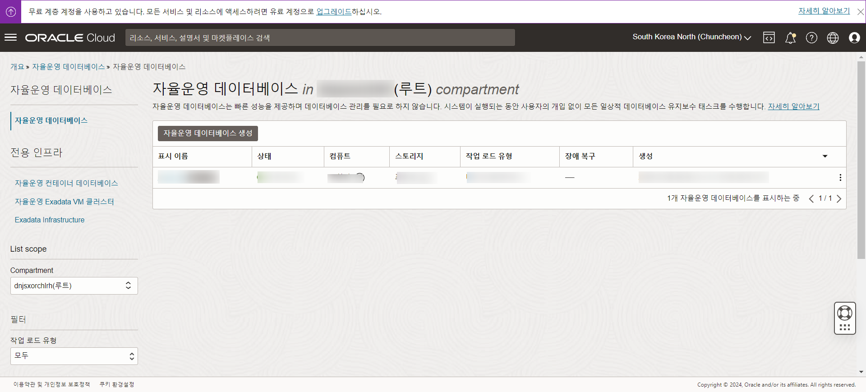Open the hamburger navigation menu
Screen dimensions: 866x392
click(10, 37)
